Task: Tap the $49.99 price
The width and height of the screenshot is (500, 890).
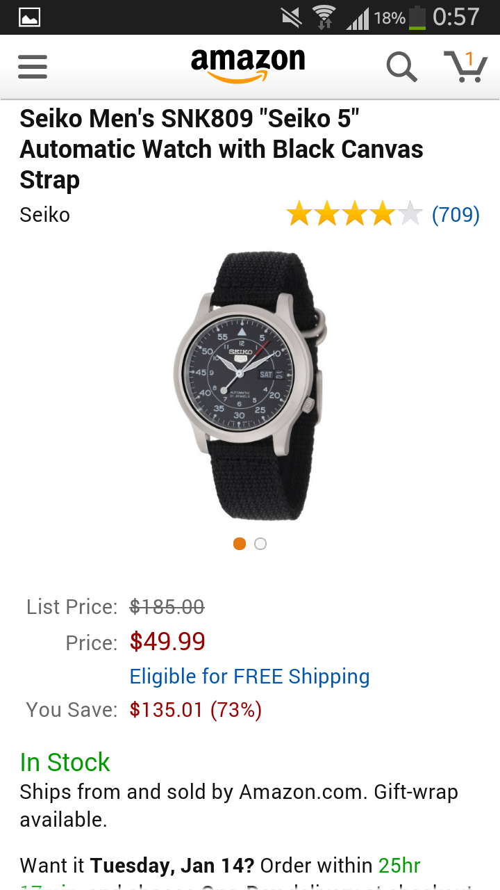Action: point(167,642)
